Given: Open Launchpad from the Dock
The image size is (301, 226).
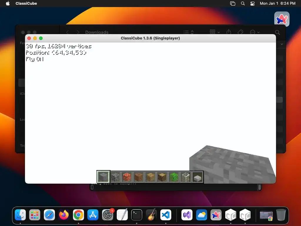Looking at the screenshot, I should tap(35, 215).
